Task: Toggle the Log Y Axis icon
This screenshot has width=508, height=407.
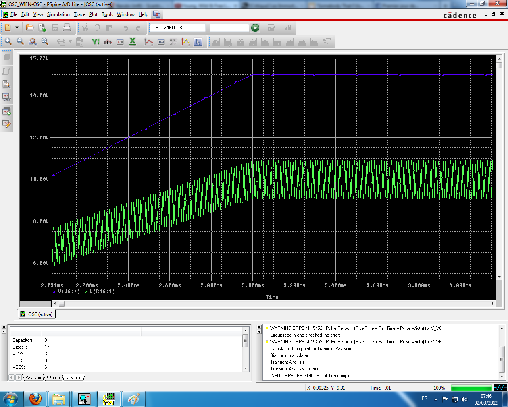Action: pyautogui.click(x=96, y=42)
